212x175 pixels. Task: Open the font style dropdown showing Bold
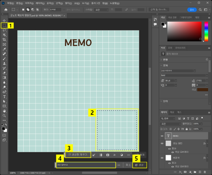(183, 75)
